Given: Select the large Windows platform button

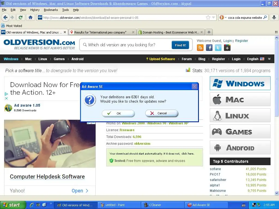Looking at the screenshot, I should (x=240, y=83).
